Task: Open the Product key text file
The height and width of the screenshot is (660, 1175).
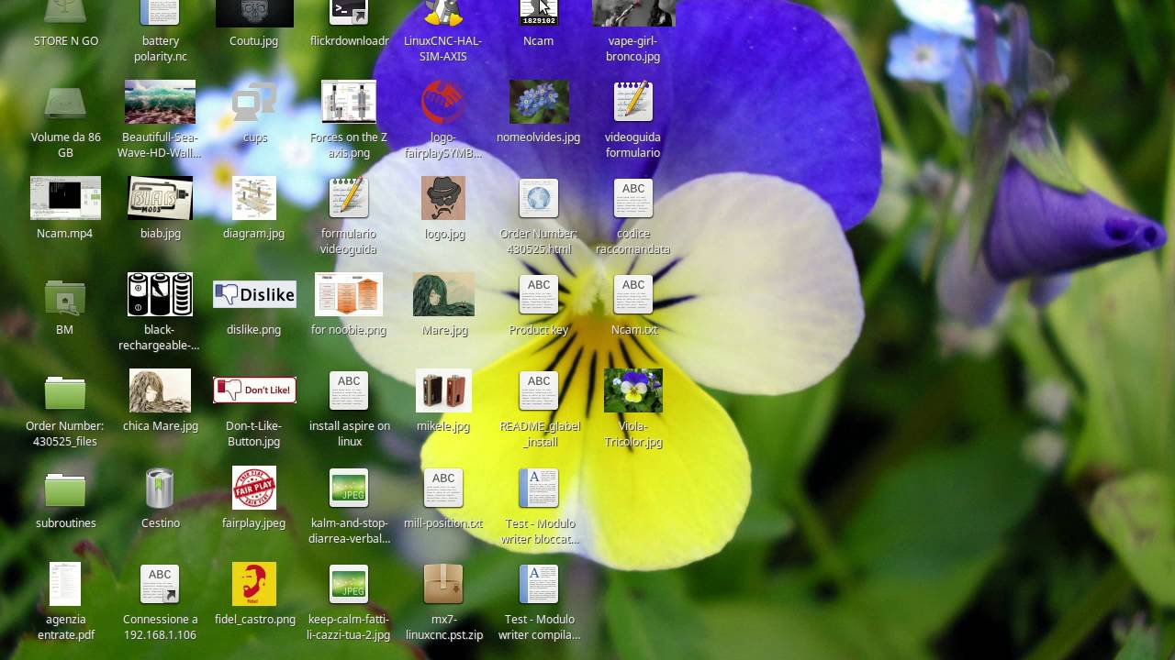Action: 538,294
